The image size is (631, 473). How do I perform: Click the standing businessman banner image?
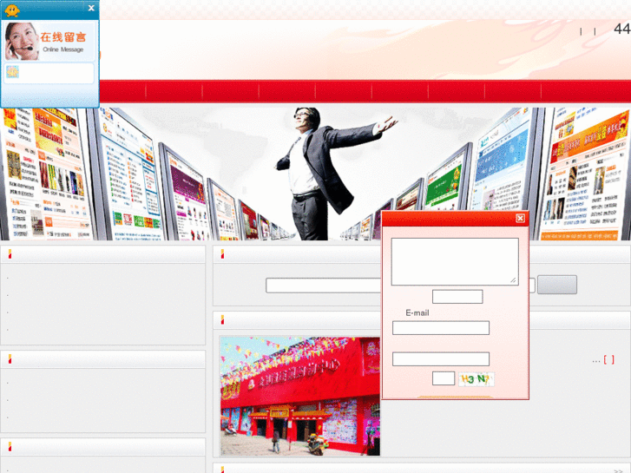click(x=316, y=174)
